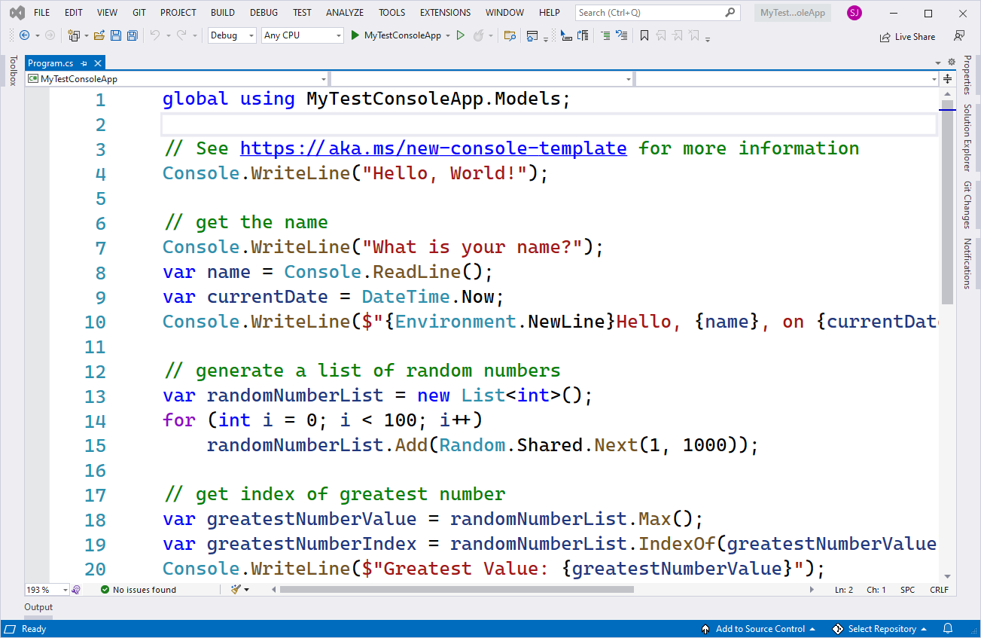Screen dimensions: 981x638
Task: Open the EXTENSIONS menu
Action: [x=445, y=13]
